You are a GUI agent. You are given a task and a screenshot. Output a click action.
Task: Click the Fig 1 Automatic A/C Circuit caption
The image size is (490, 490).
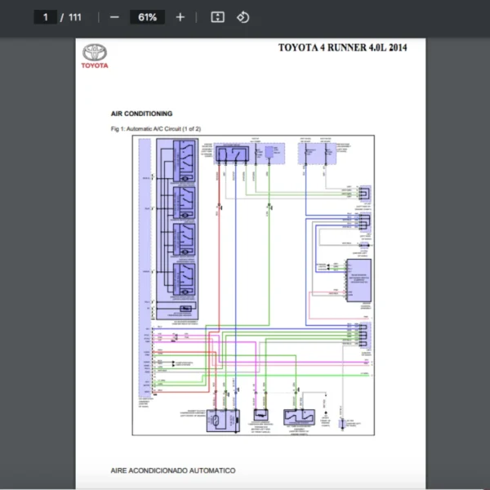tap(155, 129)
